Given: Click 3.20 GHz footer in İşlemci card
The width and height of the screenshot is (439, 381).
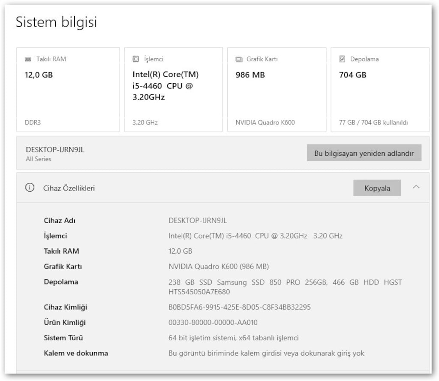Looking at the screenshot, I should pos(145,122).
